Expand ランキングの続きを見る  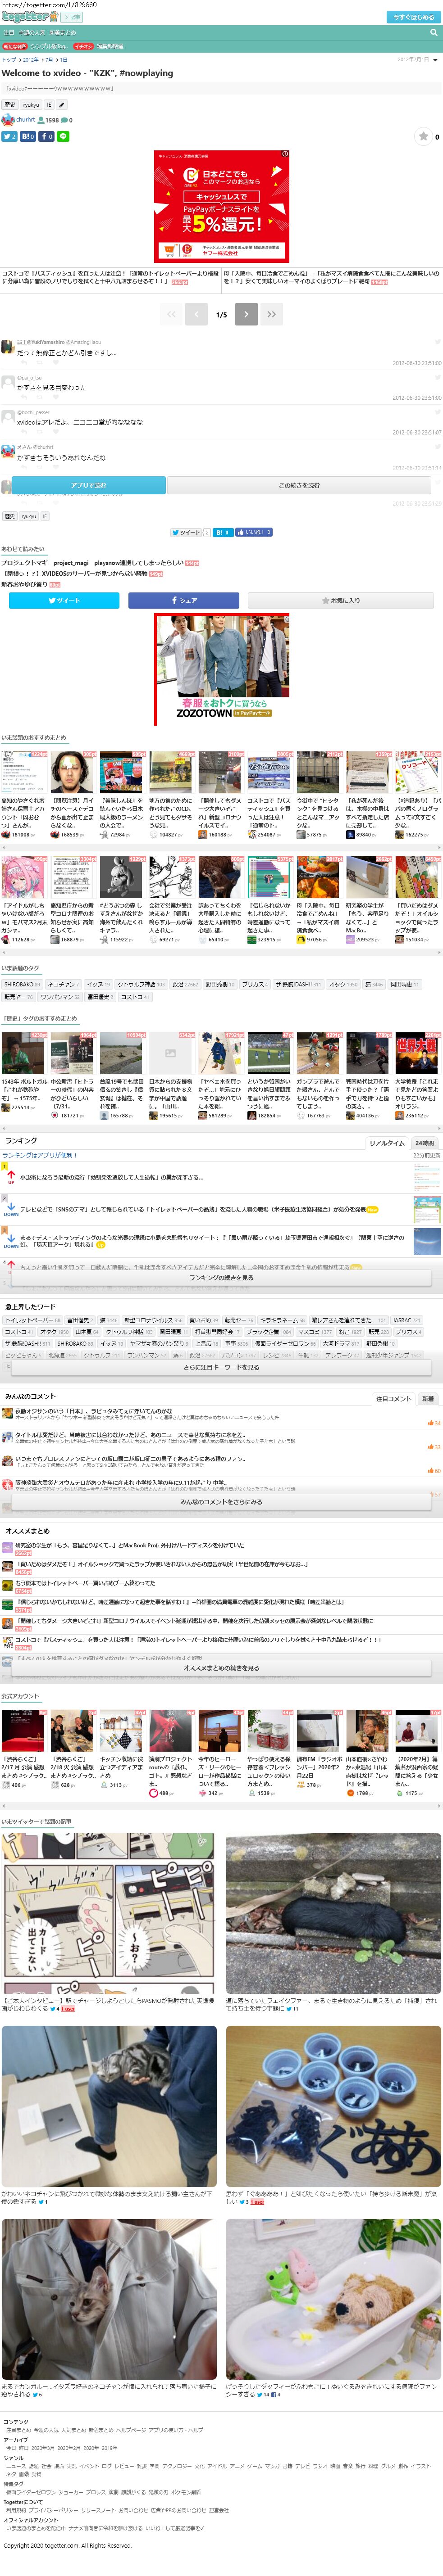221,1277
